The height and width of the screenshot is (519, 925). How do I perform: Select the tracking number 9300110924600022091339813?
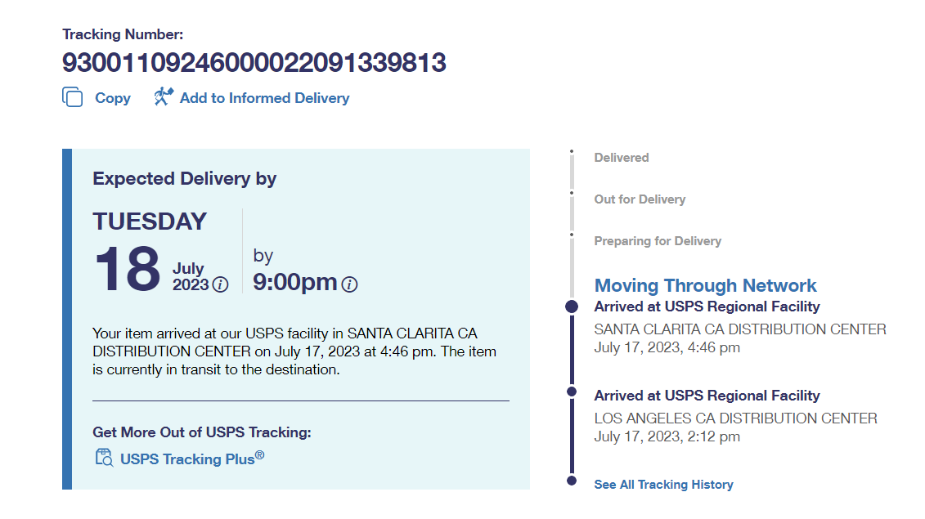click(x=254, y=63)
